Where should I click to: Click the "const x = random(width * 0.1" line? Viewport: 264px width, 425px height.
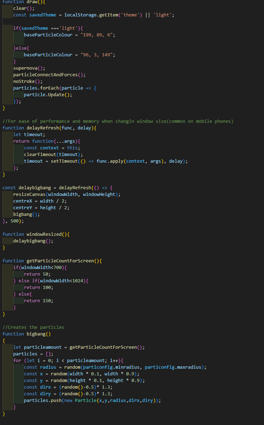pyautogui.click(x=82, y=374)
